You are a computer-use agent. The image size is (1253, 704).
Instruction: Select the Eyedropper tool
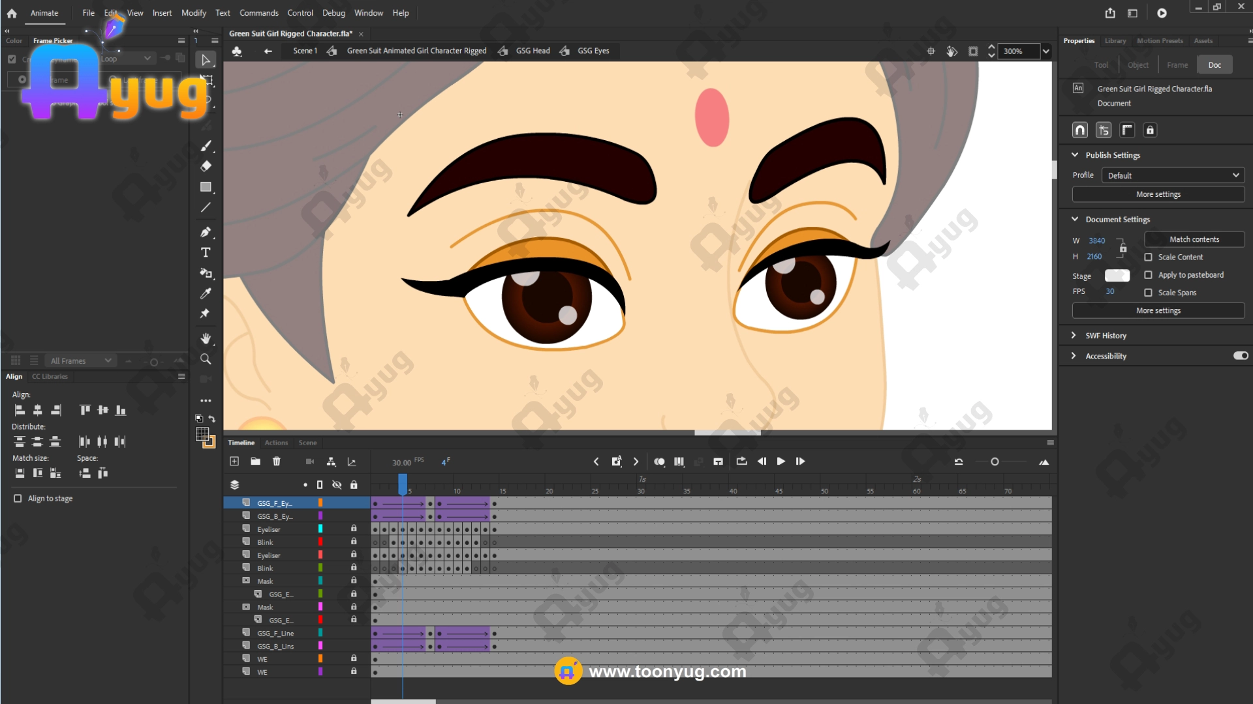pos(206,293)
